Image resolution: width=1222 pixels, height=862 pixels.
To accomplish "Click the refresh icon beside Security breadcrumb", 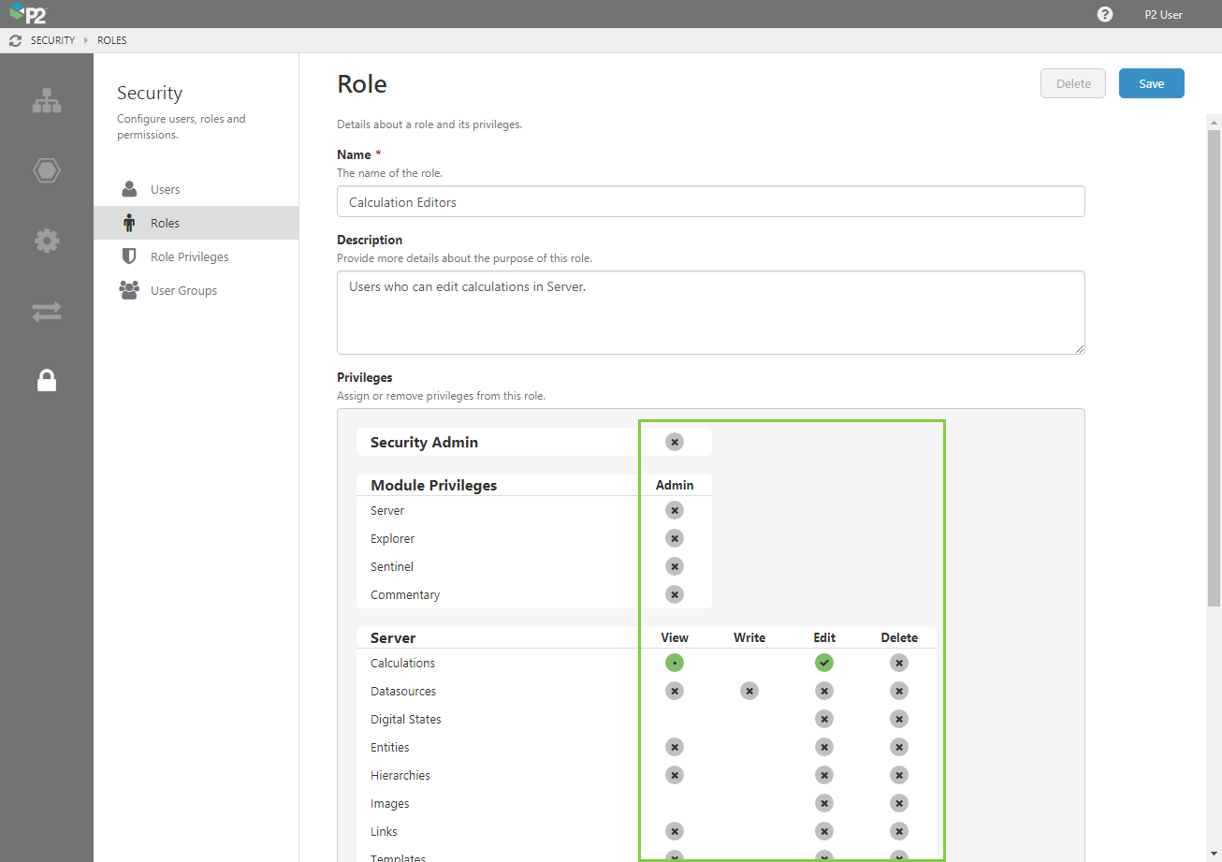I will (15, 41).
